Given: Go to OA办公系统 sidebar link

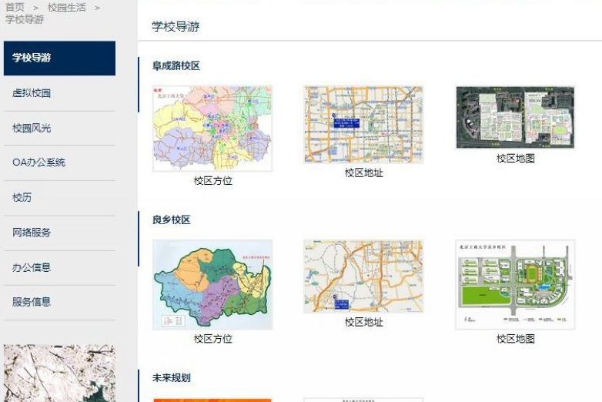Looking at the screenshot, I should click(x=38, y=162).
